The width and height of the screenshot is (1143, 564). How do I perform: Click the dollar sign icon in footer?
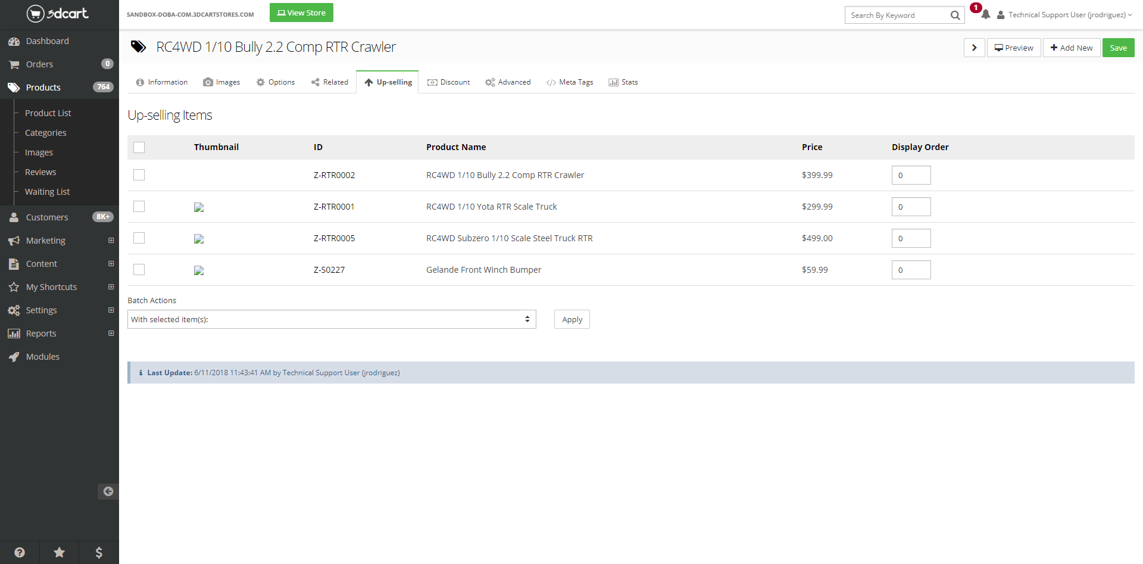tap(99, 553)
